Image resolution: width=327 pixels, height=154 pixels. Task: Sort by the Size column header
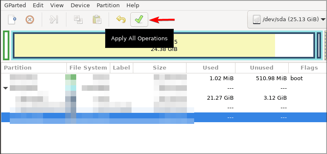click(160, 68)
